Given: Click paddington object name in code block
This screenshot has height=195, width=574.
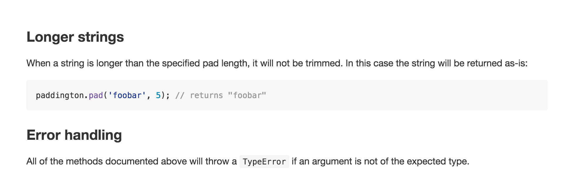Looking at the screenshot, I should coord(60,95).
